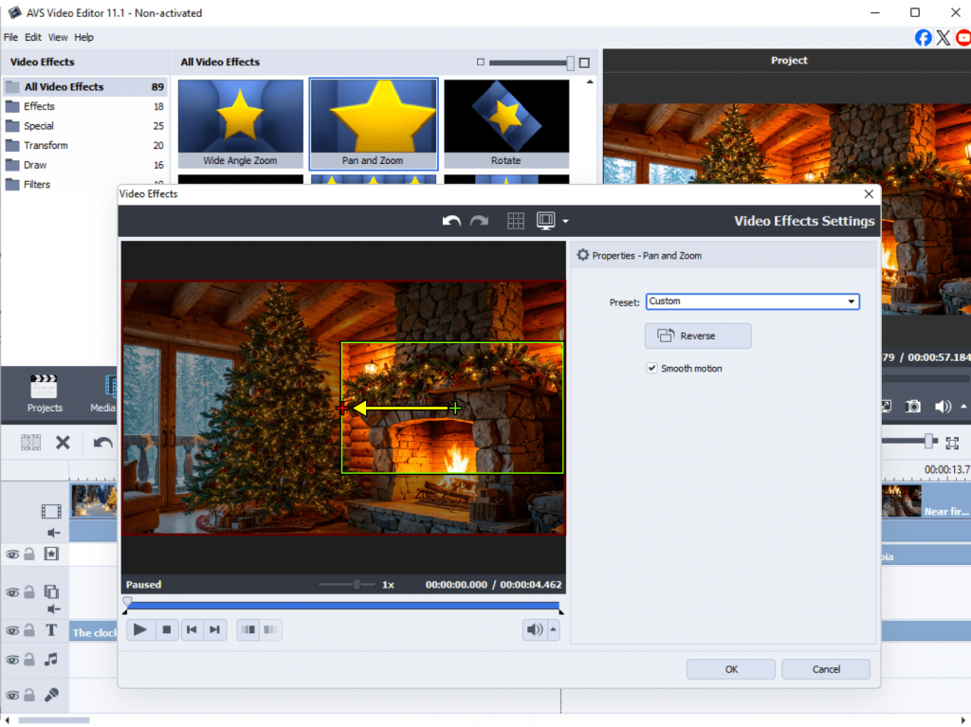Open the Preset dropdown showing Custom
Image resolution: width=971 pixels, height=727 pixels.
pos(752,301)
